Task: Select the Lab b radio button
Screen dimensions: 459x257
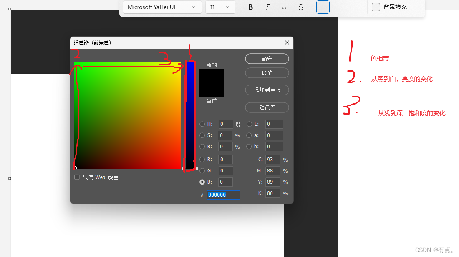Action: pyautogui.click(x=249, y=147)
